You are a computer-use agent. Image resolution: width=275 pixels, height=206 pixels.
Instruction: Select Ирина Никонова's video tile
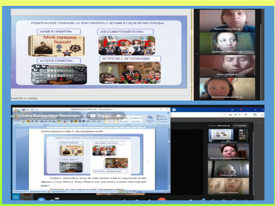pos(227,21)
